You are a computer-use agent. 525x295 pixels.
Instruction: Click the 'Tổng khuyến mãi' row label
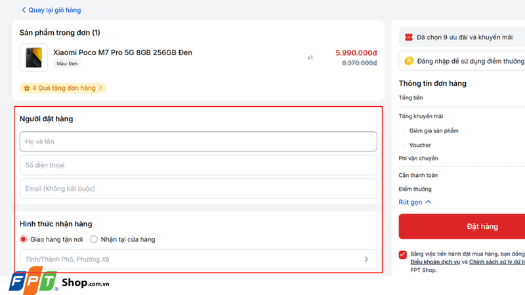pyautogui.click(x=421, y=116)
